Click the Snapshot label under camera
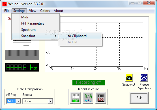Viewport: 157px width, 110px height. 129,85
